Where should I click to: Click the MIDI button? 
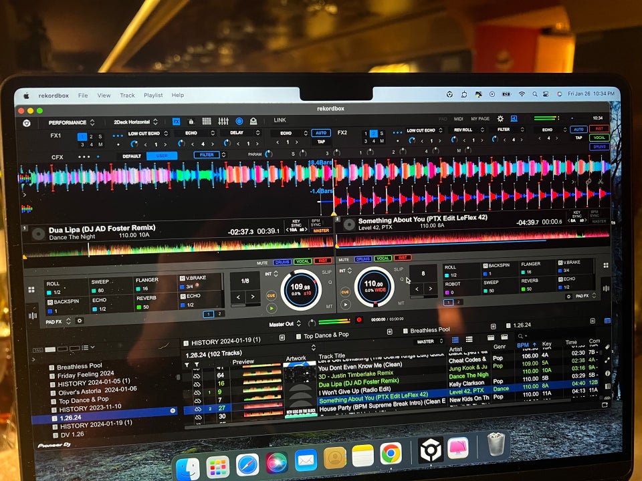click(x=459, y=119)
